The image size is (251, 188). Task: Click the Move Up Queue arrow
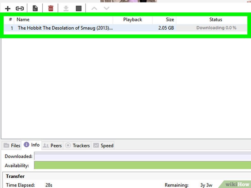click(x=94, y=8)
